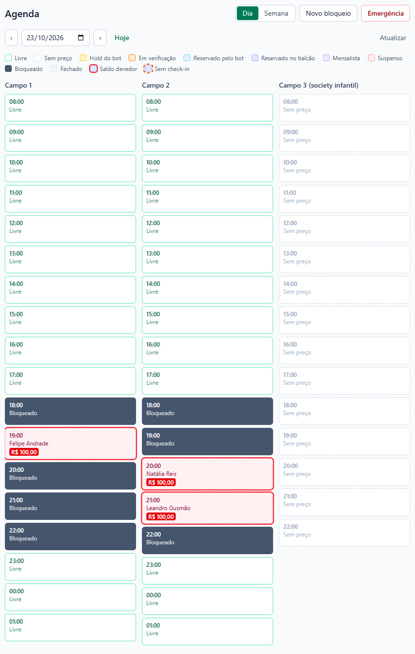
Task: Click the Mensalista legend swatch
Action: pyautogui.click(x=326, y=58)
